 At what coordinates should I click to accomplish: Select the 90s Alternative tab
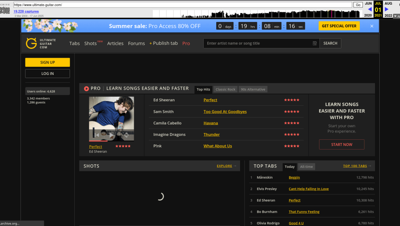tap(253, 89)
